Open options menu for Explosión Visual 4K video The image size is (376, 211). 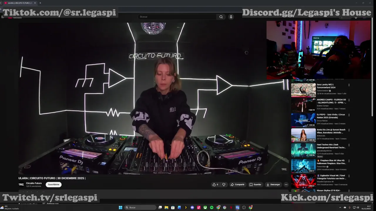[349, 176]
